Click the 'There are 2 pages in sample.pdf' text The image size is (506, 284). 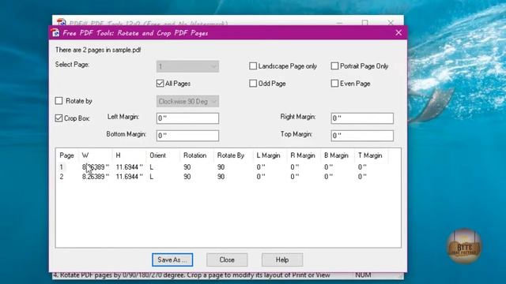pos(98,50)
